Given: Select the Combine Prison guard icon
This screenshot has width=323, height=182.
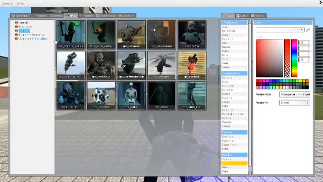Looking at the screenshot, I should coord(71,96).
